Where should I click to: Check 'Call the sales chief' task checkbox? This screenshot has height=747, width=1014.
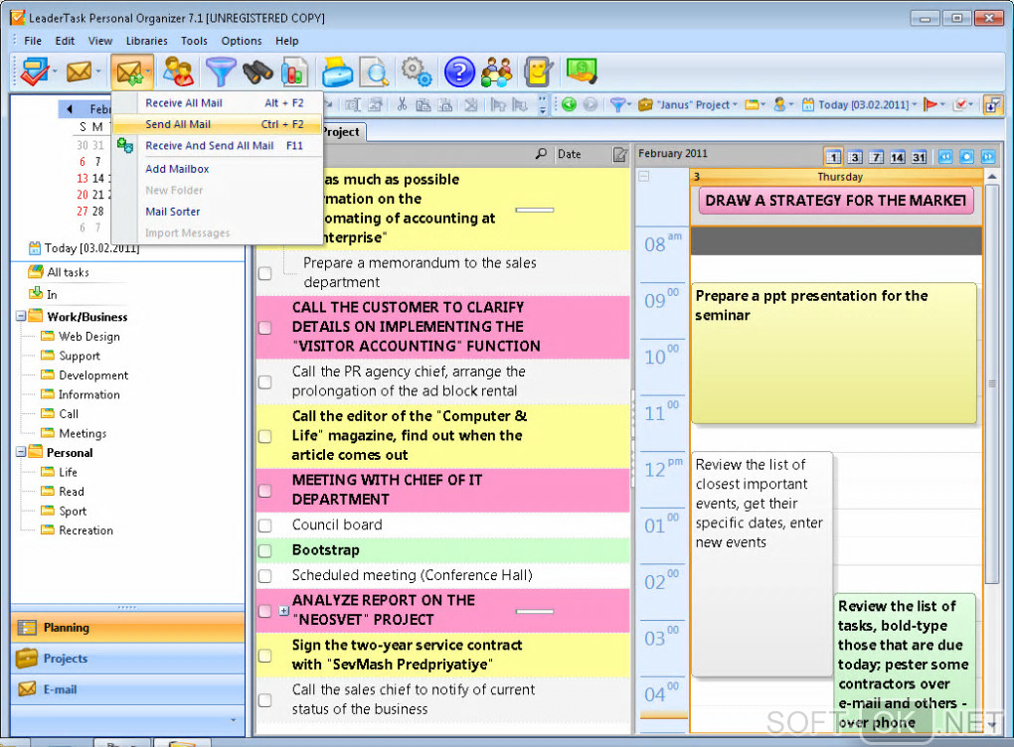click(265, 700)
